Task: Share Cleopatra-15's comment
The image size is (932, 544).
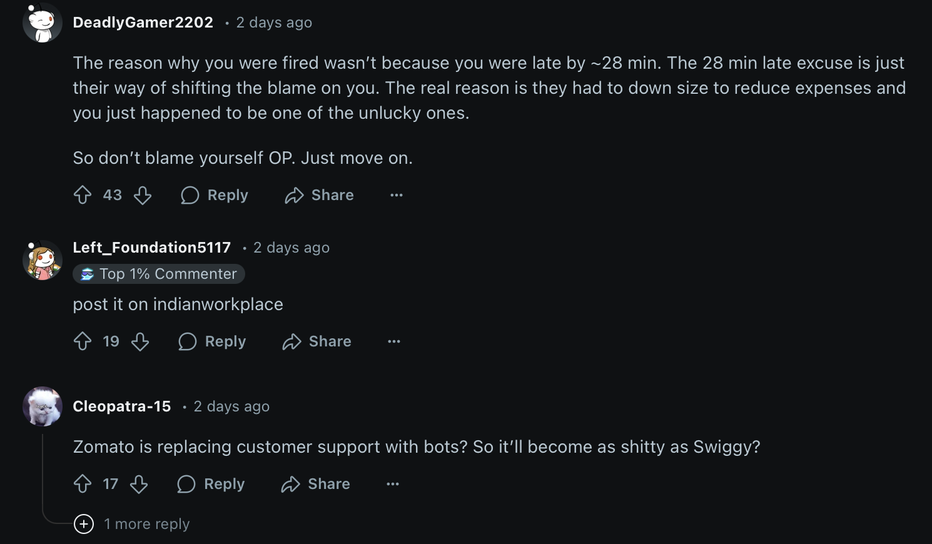Action: pyautogui.click(x=315, y=484)
